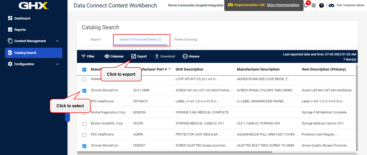367x155 pixels.
Task: Click the LOOP SPLINT description cell
Action: tap(197, 79)
